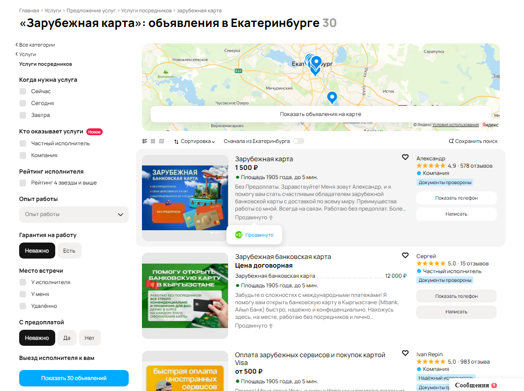
Task: Open Предложение услуг breadcrumb
Action: pyautogui.click(x=91, y=11)
